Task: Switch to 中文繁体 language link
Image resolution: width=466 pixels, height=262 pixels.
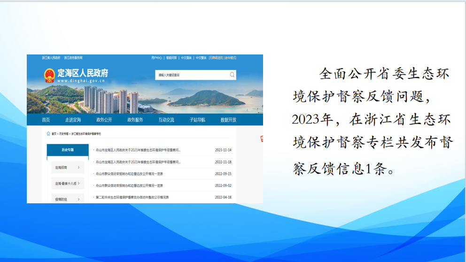Action: [201, 58]
